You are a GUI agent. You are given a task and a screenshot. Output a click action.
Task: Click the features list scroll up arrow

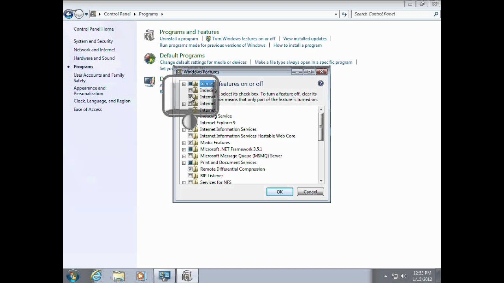321,110
